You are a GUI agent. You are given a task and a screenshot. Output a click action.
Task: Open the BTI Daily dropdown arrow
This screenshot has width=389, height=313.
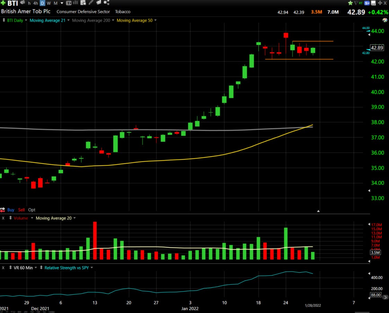coord(26,20)
